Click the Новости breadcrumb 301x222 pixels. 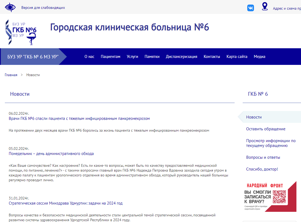[x=33, y=75]
